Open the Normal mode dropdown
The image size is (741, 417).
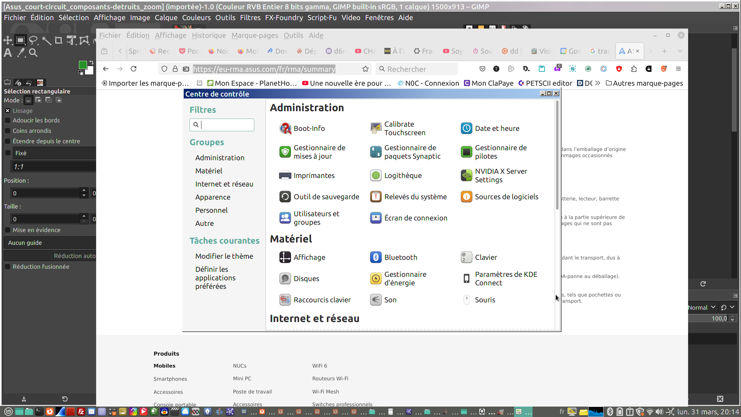pyautogui.click(x=702, y=307)
